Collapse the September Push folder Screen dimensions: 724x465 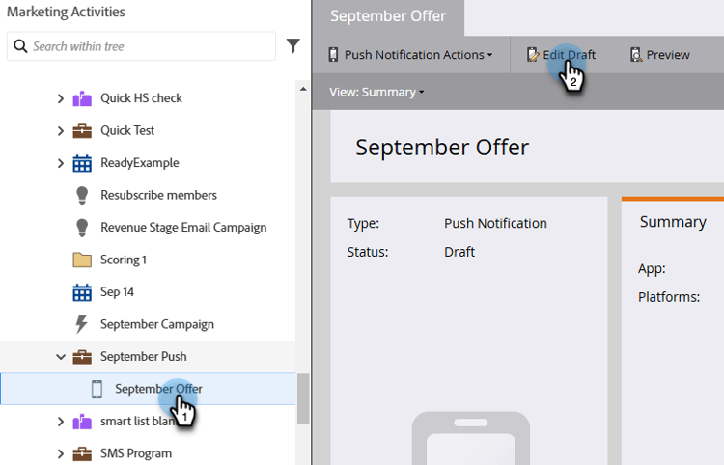61,357
